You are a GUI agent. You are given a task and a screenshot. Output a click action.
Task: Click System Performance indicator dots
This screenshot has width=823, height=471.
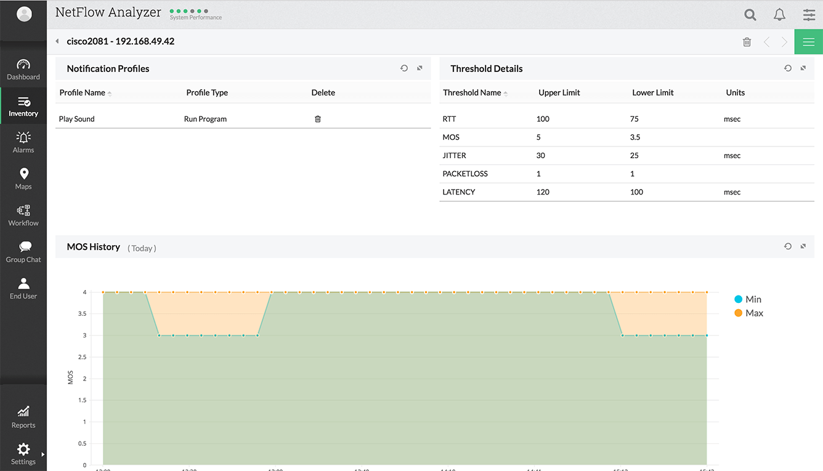tap(189, 11)
